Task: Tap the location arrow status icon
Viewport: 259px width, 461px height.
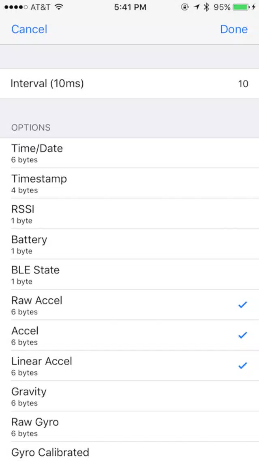Action: (x=197, y=7)
